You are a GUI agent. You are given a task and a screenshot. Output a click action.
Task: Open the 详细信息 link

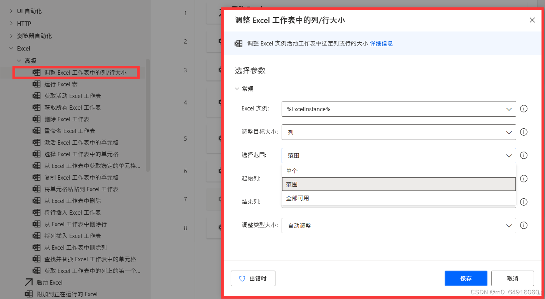pyautogui.click(x=381, y=44)
